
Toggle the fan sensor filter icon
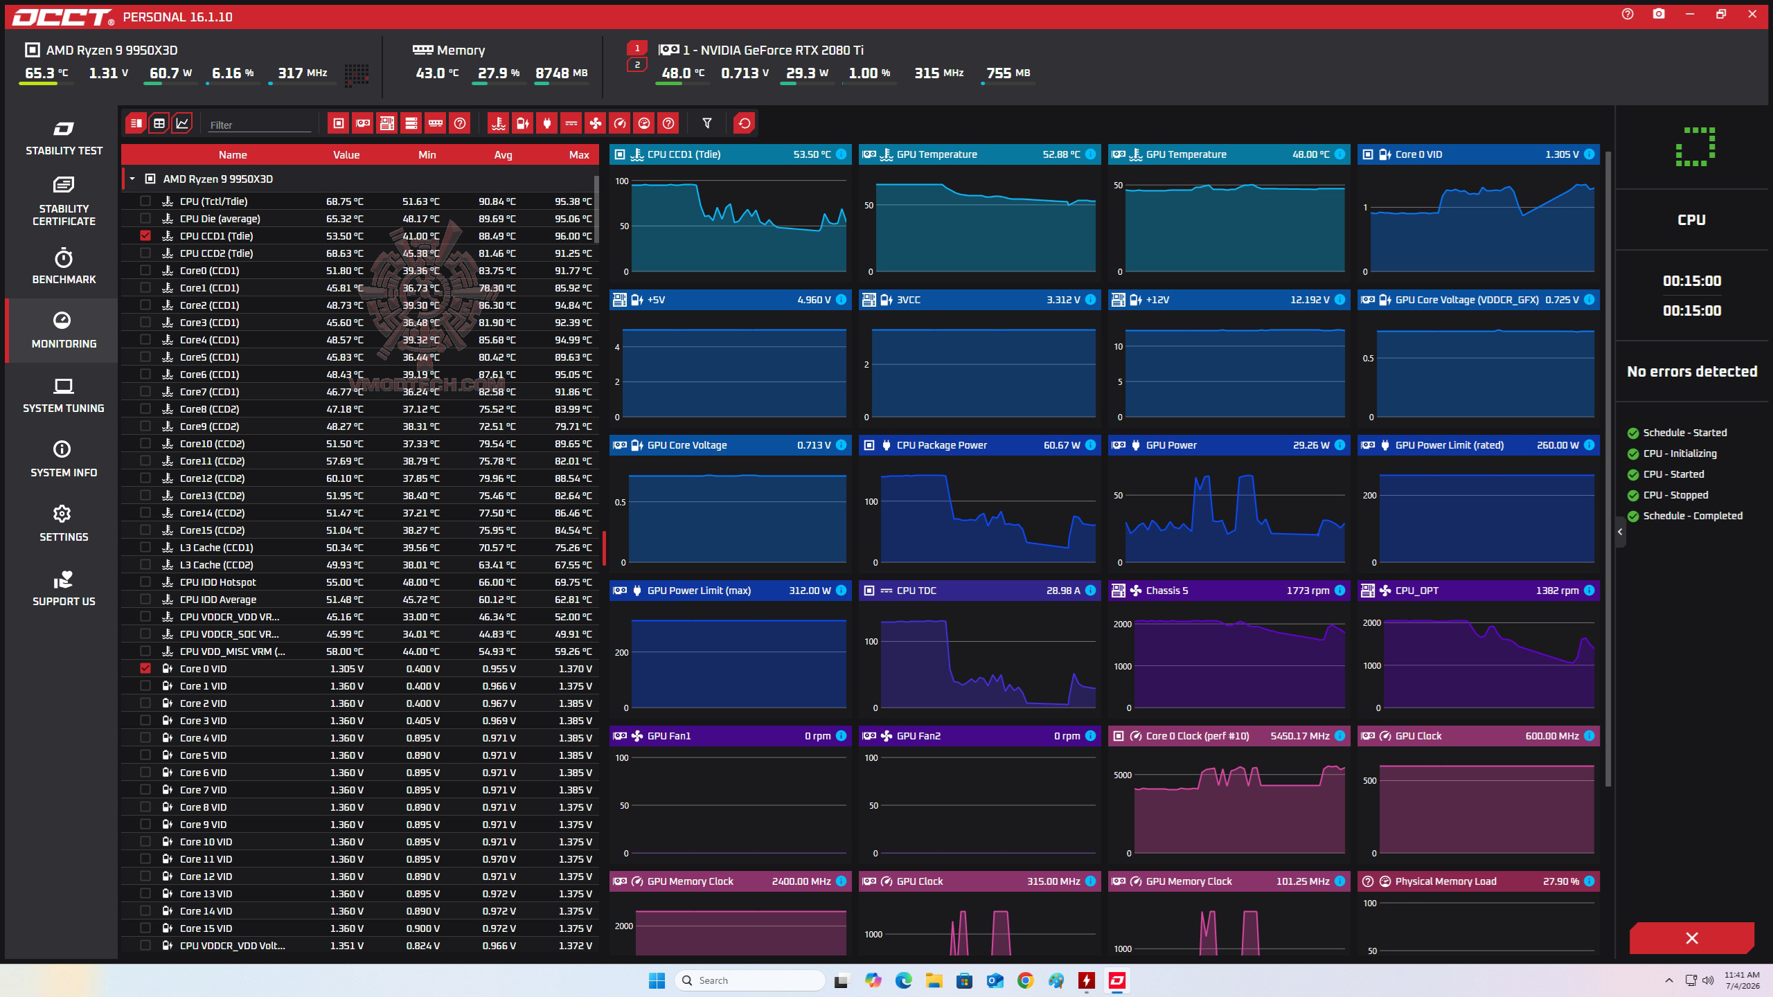click(x=595, y=123)
